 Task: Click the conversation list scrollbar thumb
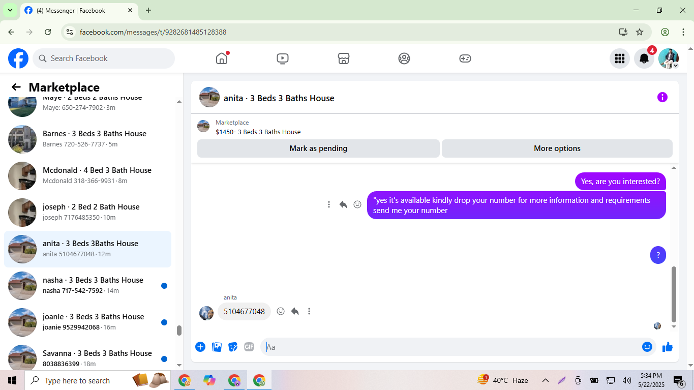(179, 331)
